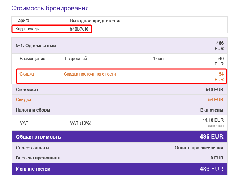Select the 'VAT (10%)' description
The image size is (243, 181).
81,123
